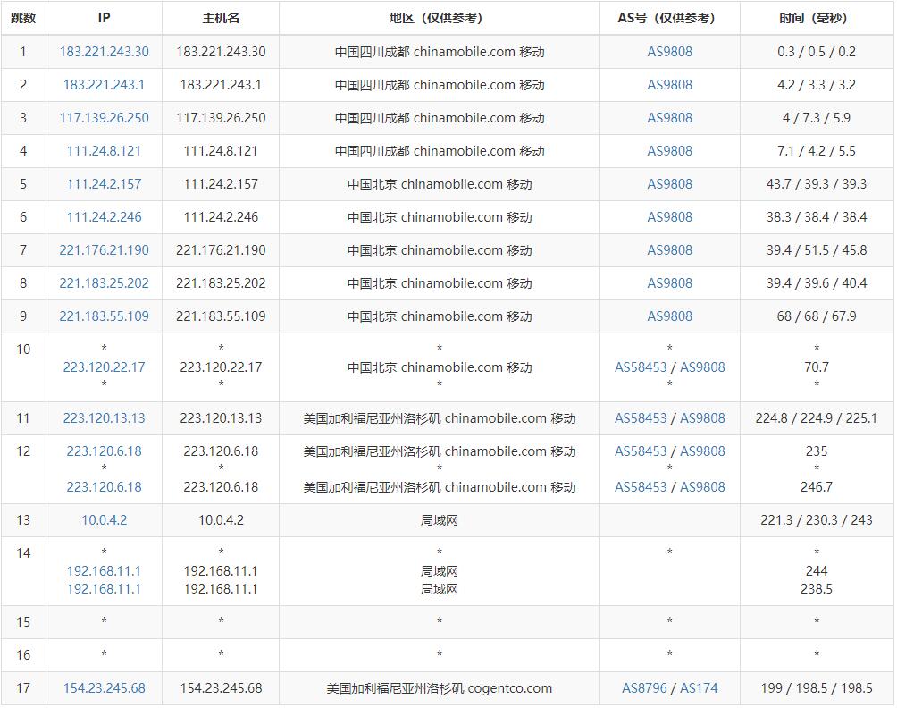Select time value 68 / 68 / 67.9

click(x=817, y=316)
